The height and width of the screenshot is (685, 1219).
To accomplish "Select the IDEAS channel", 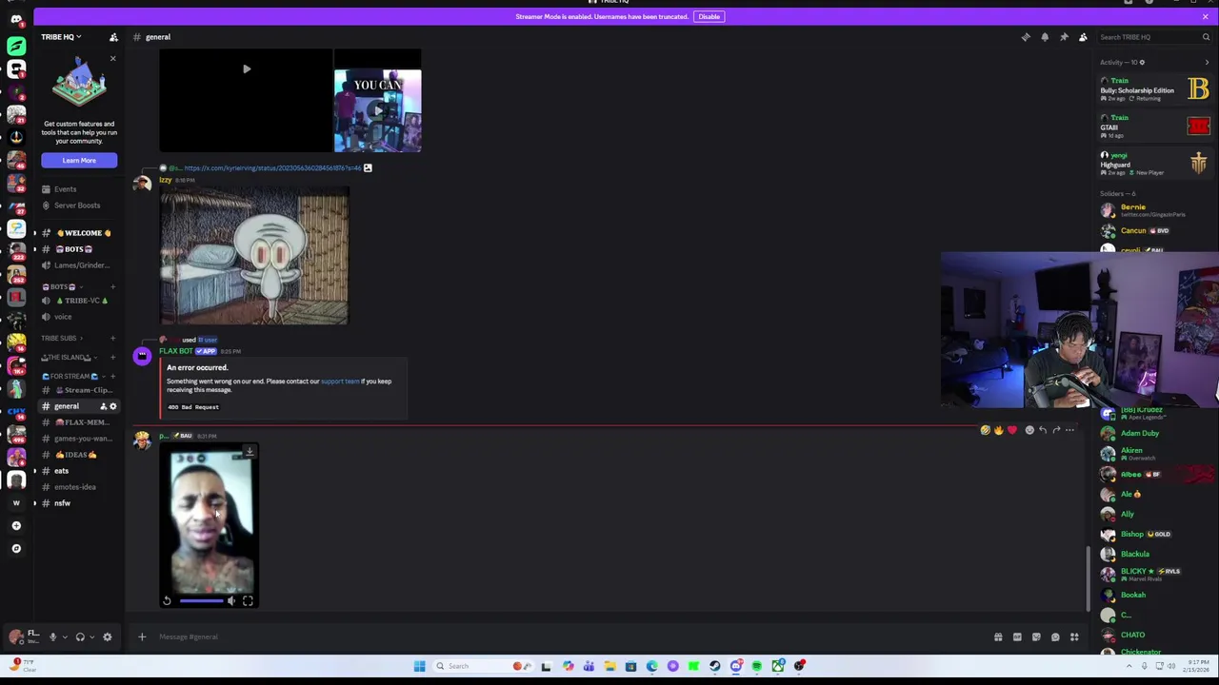I will 78,455.
